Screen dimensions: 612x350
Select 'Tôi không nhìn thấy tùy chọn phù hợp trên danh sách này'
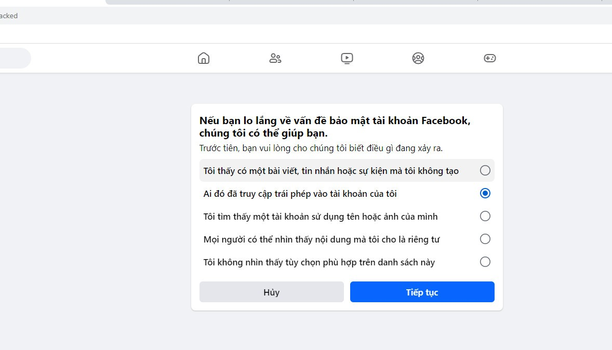485,261
